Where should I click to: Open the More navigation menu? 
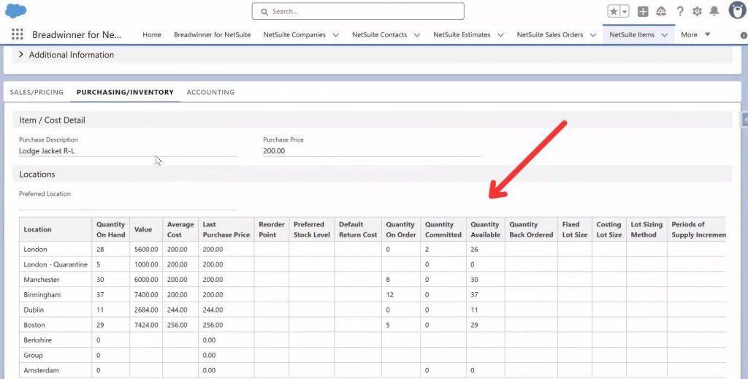(x=695, y=34)
